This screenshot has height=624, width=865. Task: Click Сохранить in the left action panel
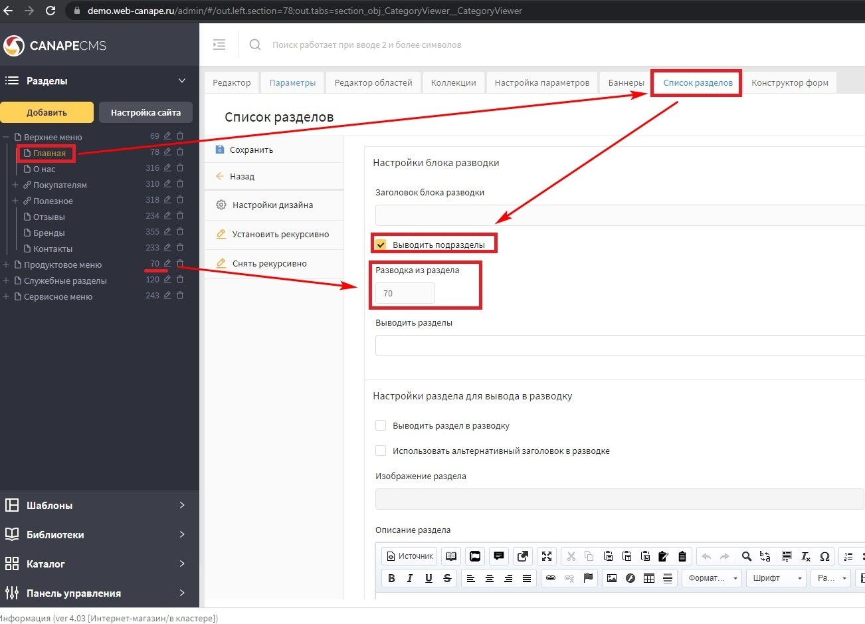pos(251,150)
